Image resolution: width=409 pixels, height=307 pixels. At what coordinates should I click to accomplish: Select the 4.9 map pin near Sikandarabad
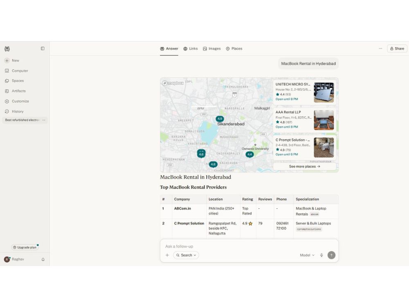(x=220, y=119)
